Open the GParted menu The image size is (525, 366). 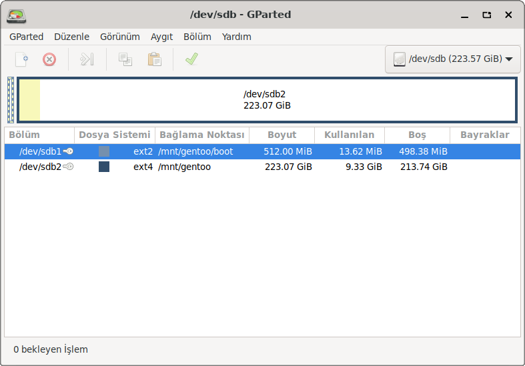tap(27, 37)
